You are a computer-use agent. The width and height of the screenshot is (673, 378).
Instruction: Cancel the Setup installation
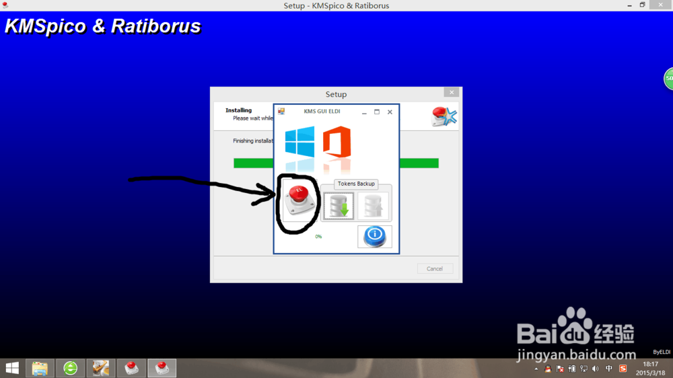[435, 268]
